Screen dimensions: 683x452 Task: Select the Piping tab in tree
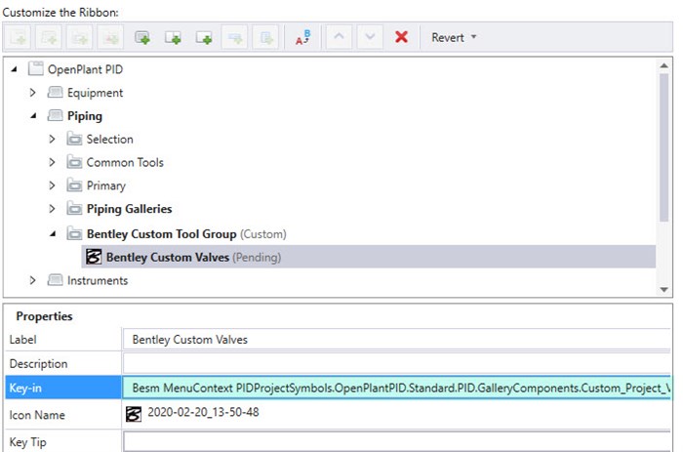tap(85, 116)
